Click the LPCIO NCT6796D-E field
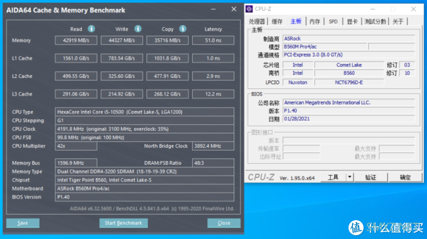The height and width of the screenshot is (239, 427). coord(349,82)
